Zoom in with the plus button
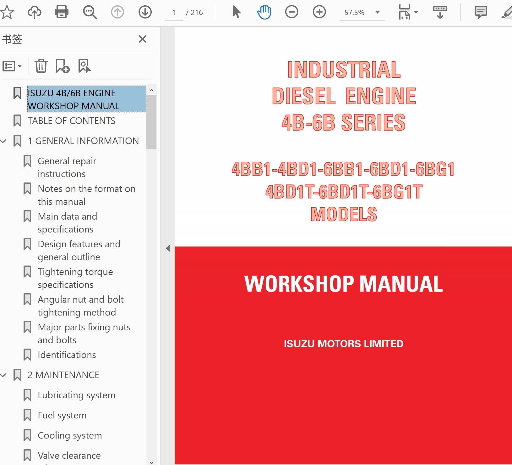The image size is (512, 465). pyautogui.click(x=319, y=12)
